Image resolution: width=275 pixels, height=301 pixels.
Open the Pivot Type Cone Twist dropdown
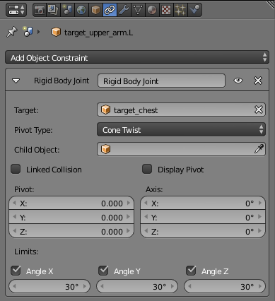(181, 130)
